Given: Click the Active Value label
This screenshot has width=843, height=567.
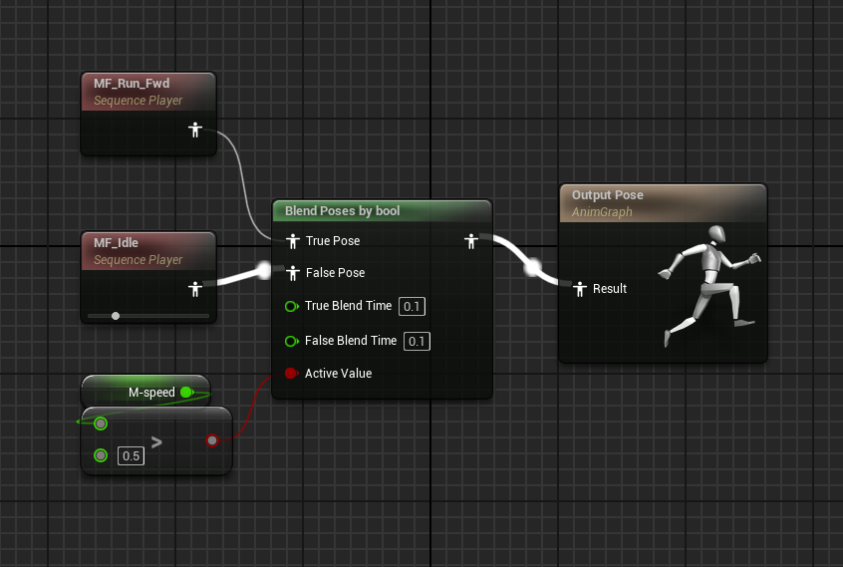Looking at the screenshot, I should pyautogui.click(x=338, y=373).
